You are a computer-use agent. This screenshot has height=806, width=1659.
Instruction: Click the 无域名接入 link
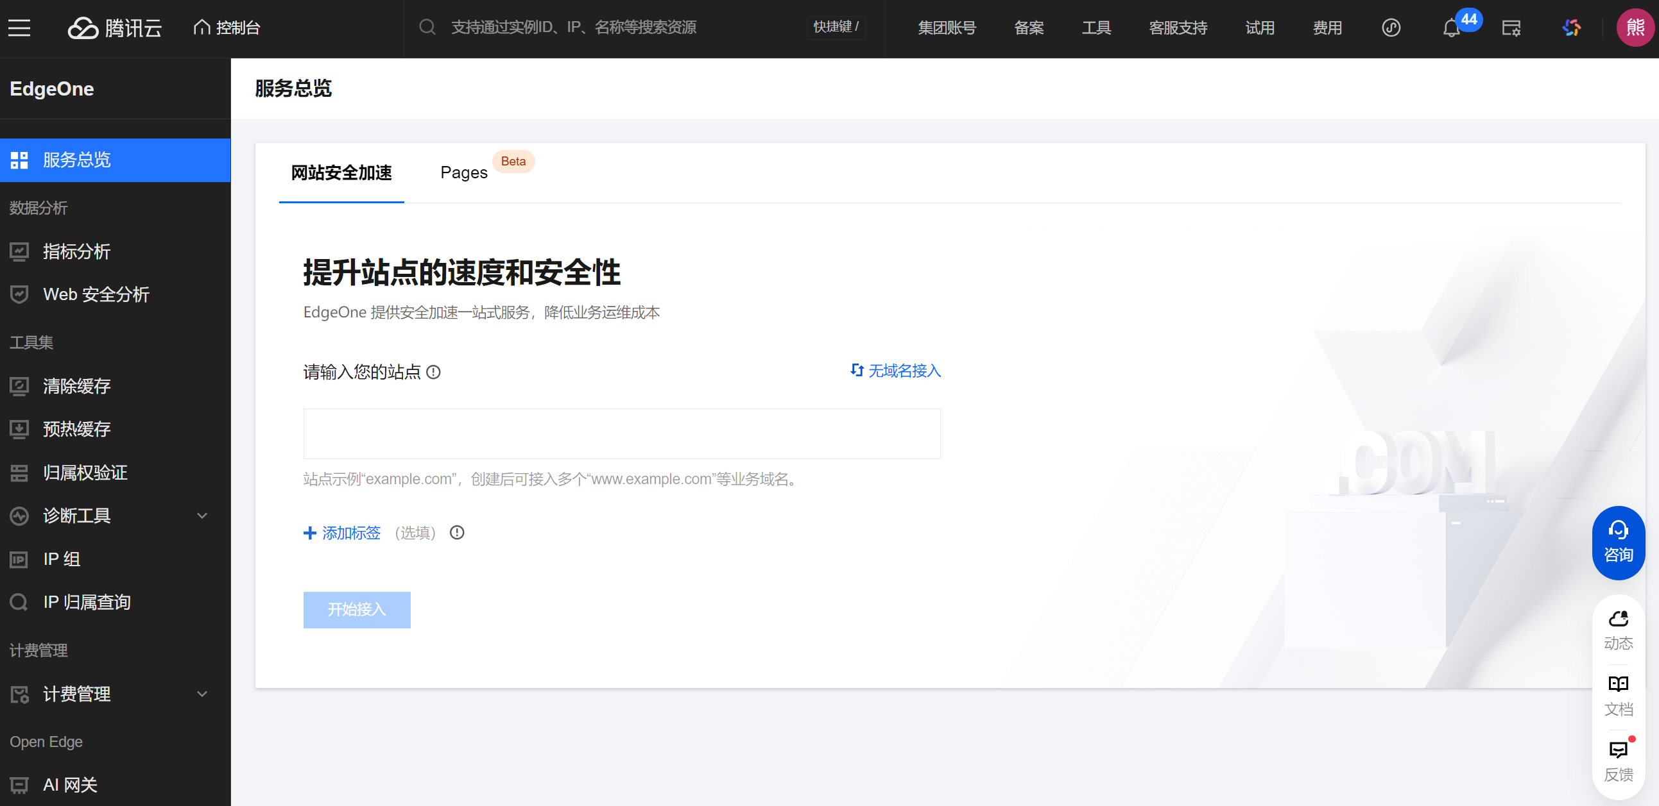pyautogui.click(x=895, y=371)
